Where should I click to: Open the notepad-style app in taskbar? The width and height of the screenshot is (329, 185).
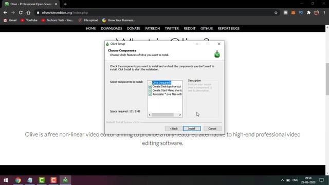pyautogui.click(x=30, y=180)
